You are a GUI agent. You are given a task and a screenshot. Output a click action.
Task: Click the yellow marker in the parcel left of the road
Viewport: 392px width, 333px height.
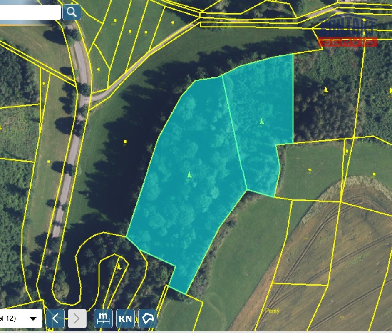tap(49, 162)
